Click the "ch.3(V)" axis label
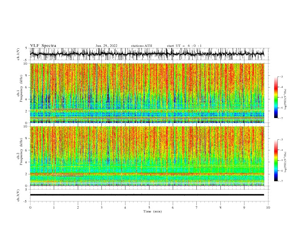 (18, 195)
